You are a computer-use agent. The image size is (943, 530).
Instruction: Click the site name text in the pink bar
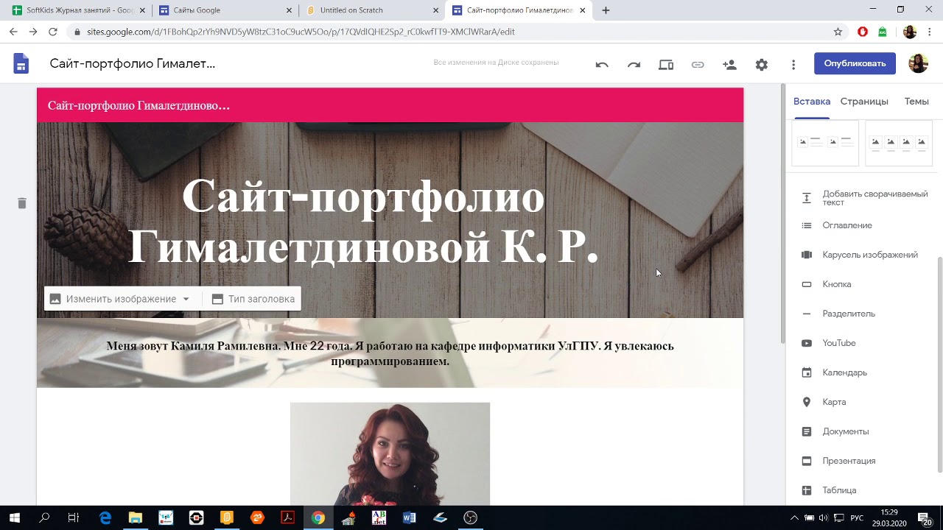pyautogui.click(x=139, y=105)
